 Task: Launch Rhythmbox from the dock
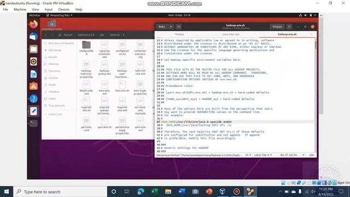point(34,61)
